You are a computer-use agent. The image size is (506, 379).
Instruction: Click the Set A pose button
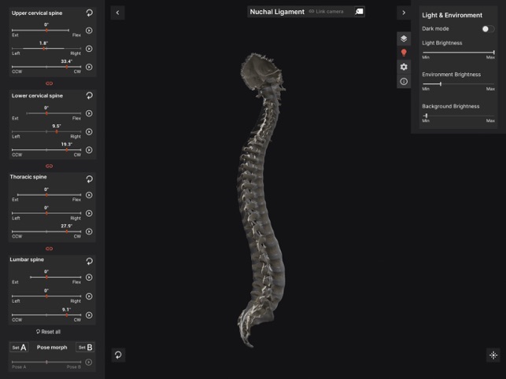pos(20,347)
